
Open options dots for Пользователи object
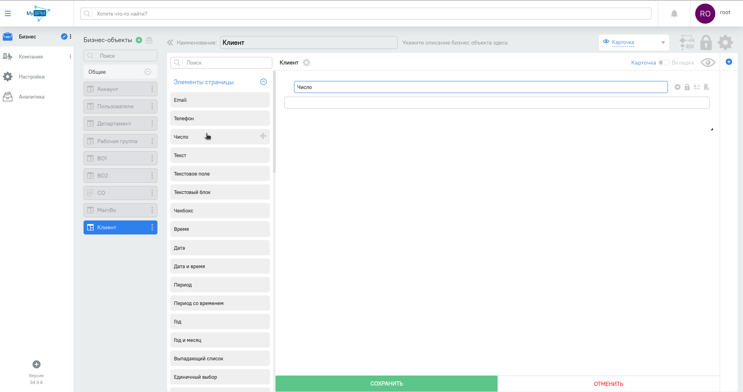(x=152, y=106)
